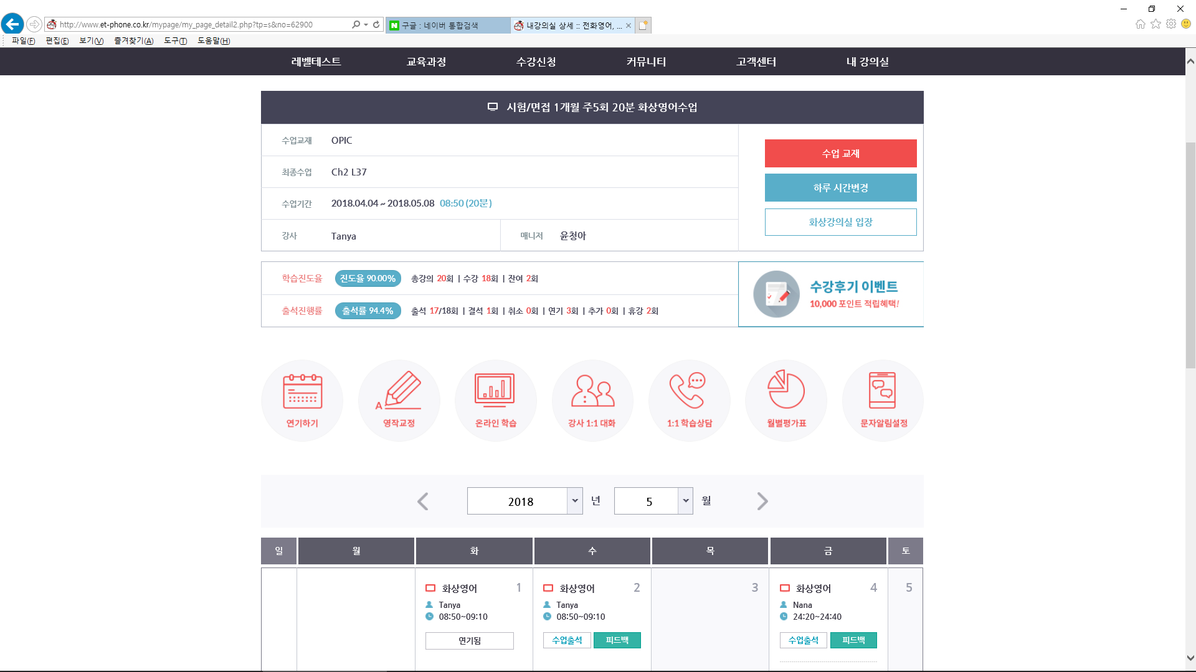Open the 내 강의실 navigation menu
The height and width of the screenshot is (672, 1196).
click(x=867, y=62)
